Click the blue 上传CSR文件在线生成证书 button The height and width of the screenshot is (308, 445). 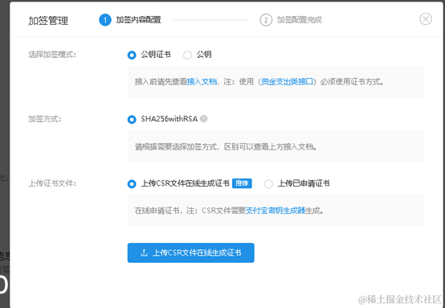190,253
